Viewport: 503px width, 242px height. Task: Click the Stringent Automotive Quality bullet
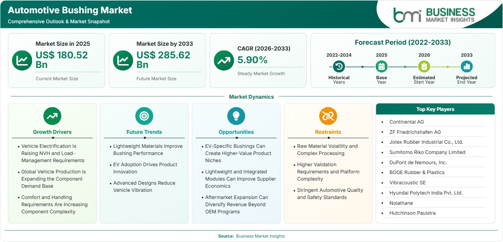pos(330,194)
